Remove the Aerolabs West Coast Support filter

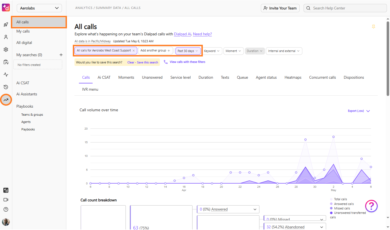(134, 51)
